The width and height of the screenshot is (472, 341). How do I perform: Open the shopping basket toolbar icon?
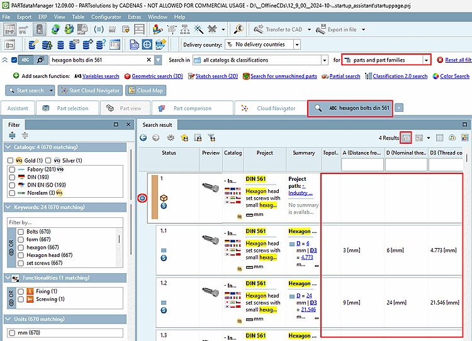pos(23,30)
